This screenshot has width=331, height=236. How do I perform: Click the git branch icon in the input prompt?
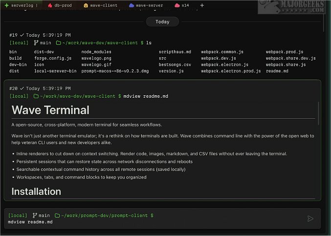coord(34,215)
